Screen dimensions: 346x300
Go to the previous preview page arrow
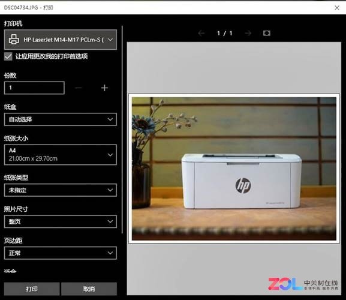(x=201, y=34)
